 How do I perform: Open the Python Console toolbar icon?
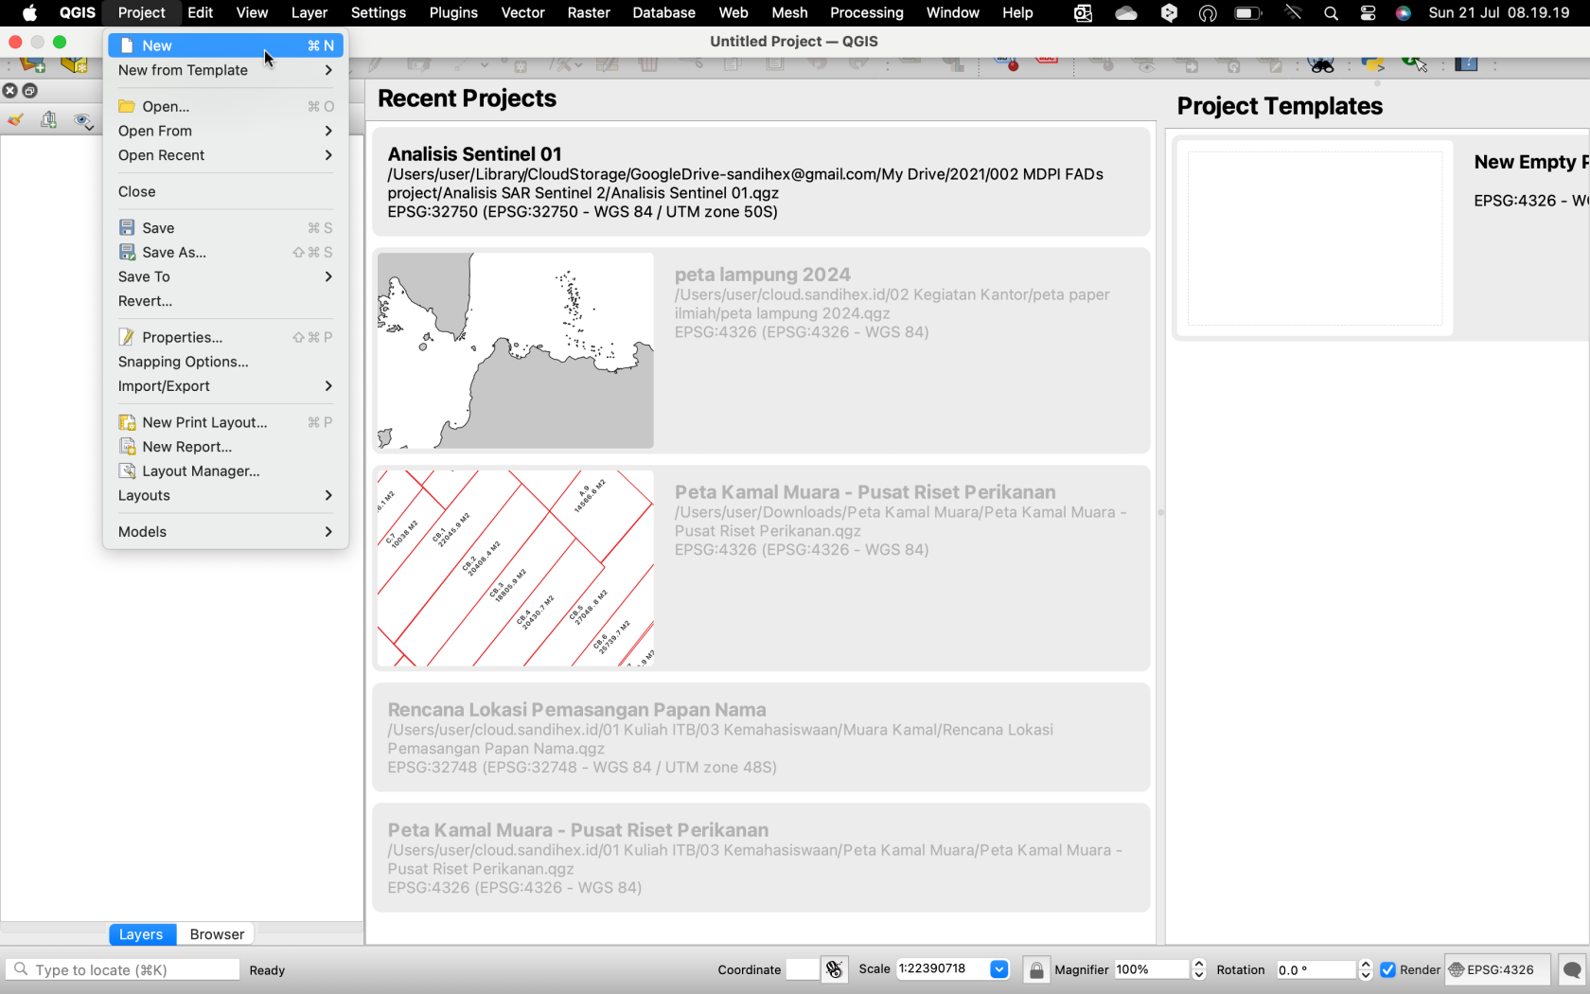point(1372,64)
